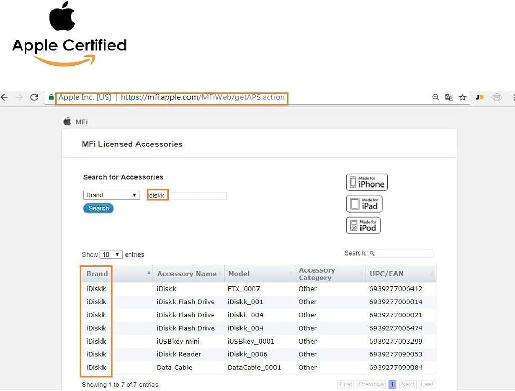The width and height of the screenshot is (515, 391).
Task: Click MFi Licensed Accessories heading
Action: tap(132, 144)
